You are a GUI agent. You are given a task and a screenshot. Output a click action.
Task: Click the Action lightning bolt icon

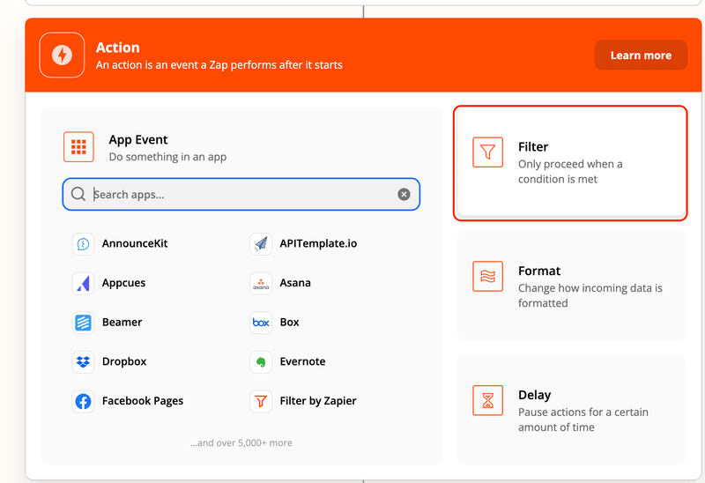click(x=62, y=55)
